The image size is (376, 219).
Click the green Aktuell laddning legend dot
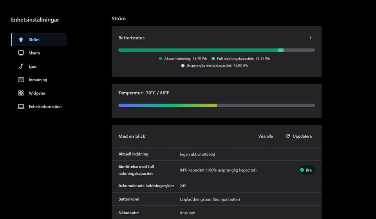161,59
